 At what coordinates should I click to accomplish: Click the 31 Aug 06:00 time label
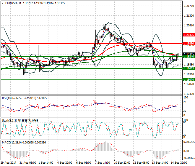(x=28, y=163)
